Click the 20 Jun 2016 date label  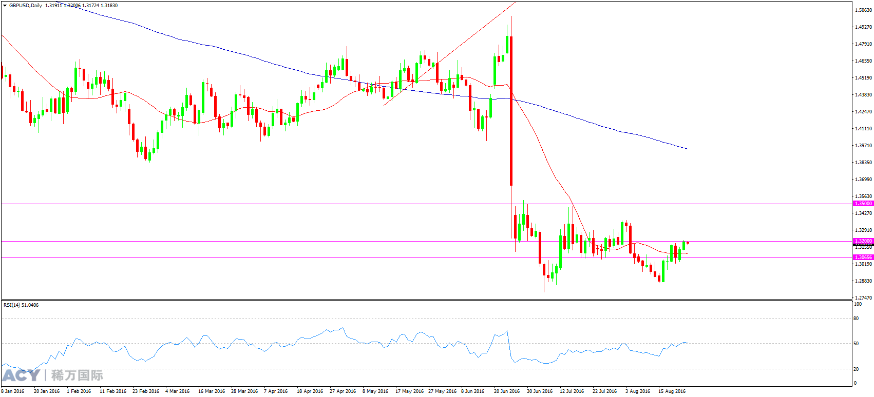[507, 391]
